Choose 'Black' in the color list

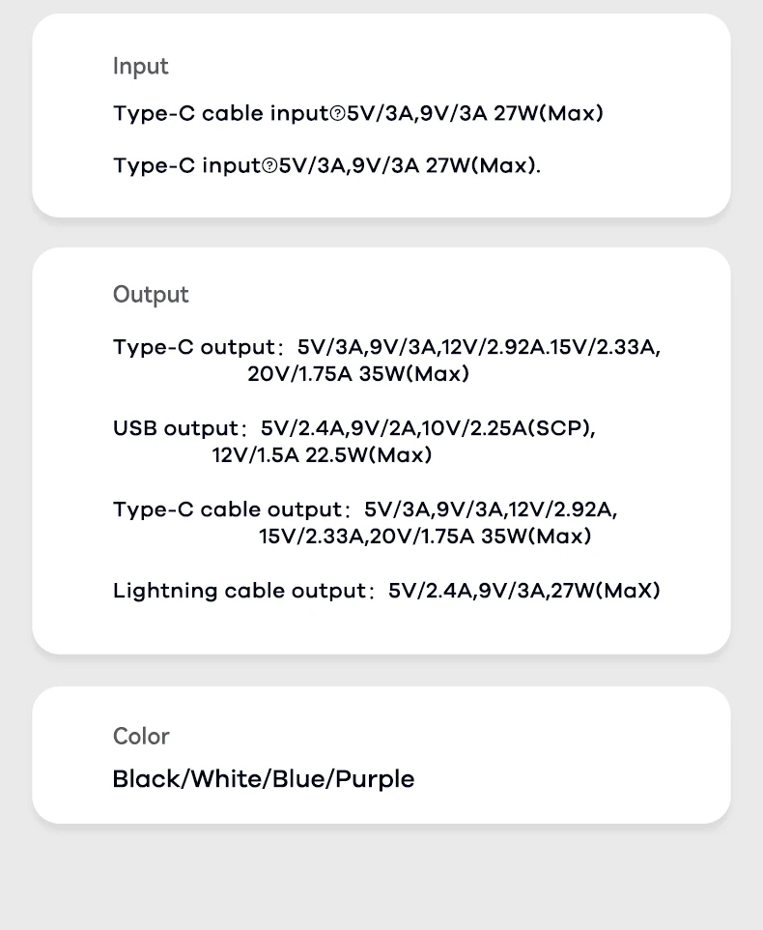coord(146,779)
